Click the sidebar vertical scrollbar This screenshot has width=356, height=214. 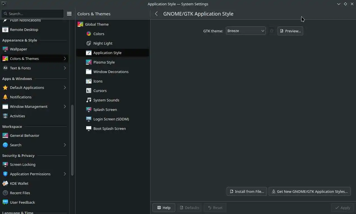tap(72, 140)
